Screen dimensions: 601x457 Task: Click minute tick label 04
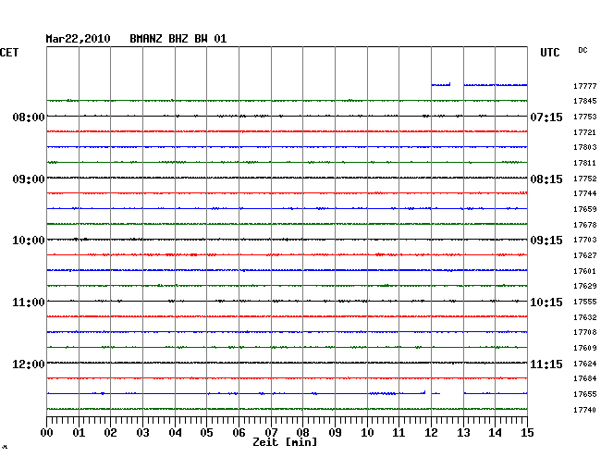coord(175,433)
